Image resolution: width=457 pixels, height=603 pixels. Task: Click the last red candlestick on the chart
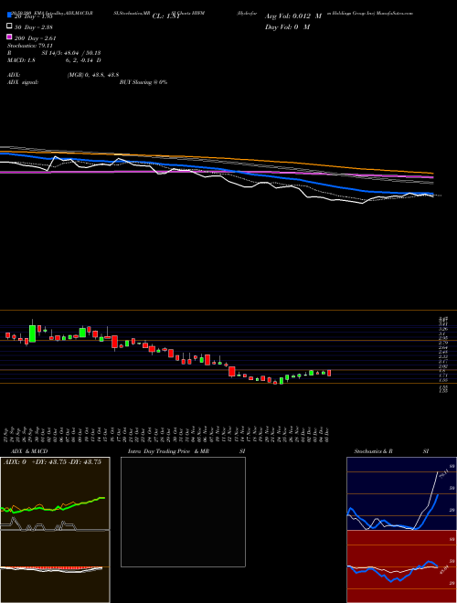[329, 373]
